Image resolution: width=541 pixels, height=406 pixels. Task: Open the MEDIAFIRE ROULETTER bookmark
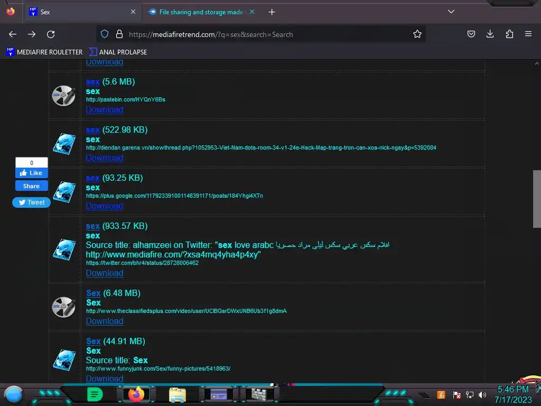click(44, 52)
